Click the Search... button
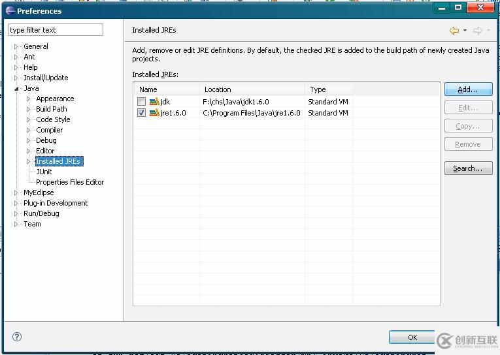The height and width of the screenshot is (355, 500). click(x=468, y=168)
